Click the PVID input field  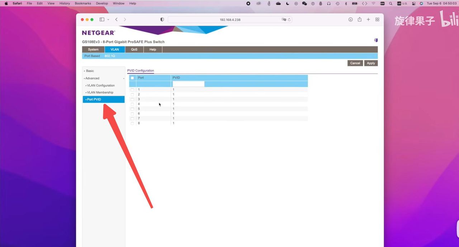pyautogui.click(x=188, y=84)
